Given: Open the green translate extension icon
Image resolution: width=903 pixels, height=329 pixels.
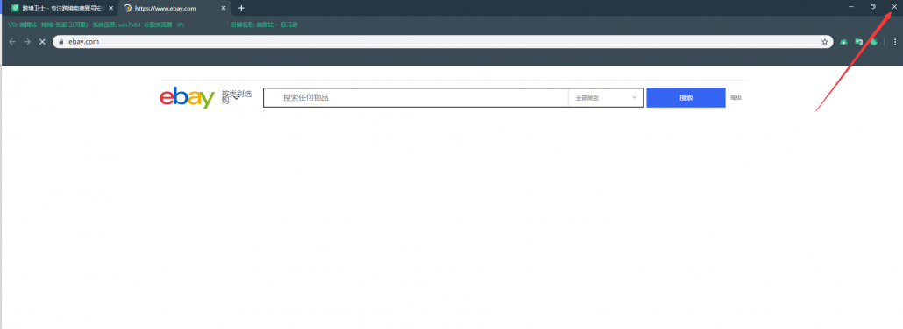Looking at the screenshot, I should coord(858,42).
